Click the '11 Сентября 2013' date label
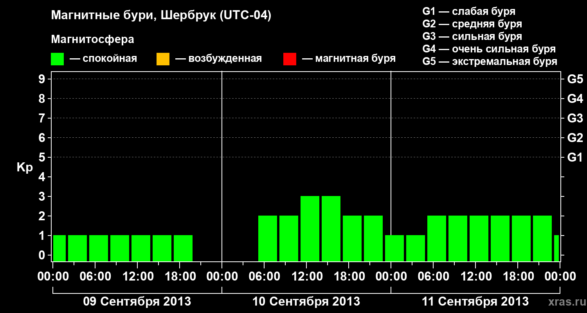 (x=475, y=302)
